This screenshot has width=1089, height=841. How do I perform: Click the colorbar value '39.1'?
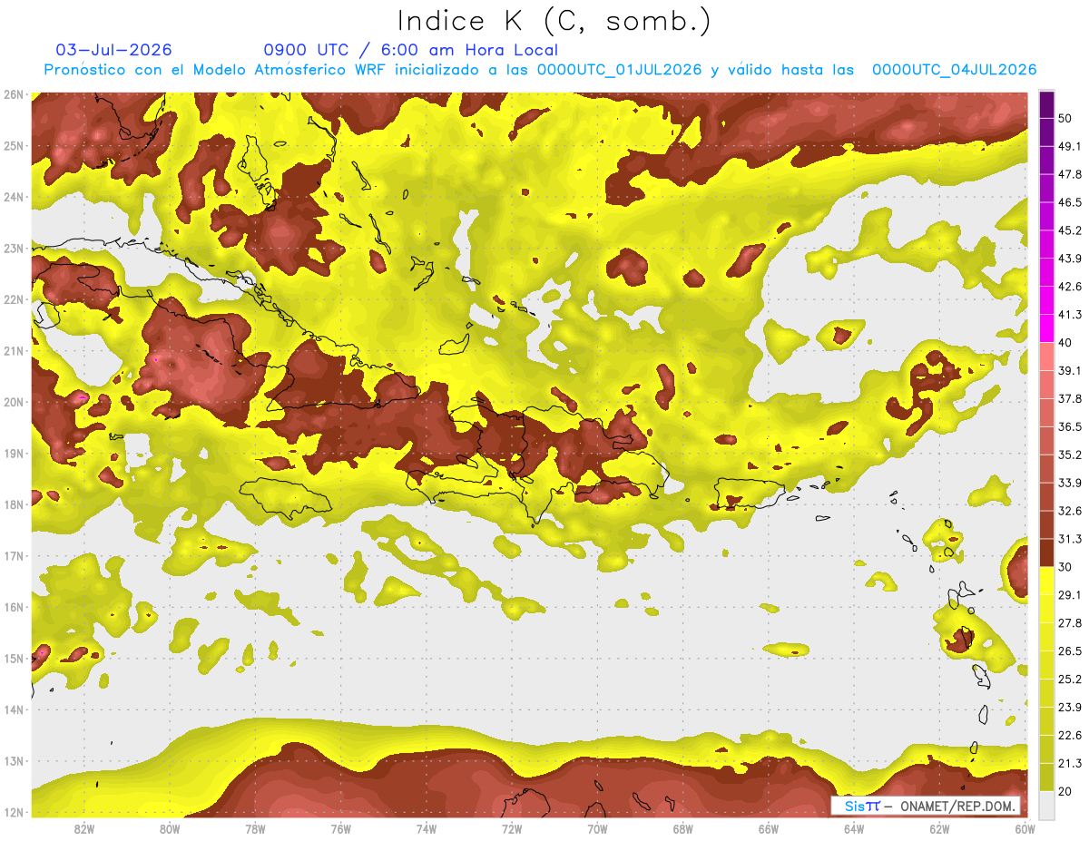point(1070,371)
